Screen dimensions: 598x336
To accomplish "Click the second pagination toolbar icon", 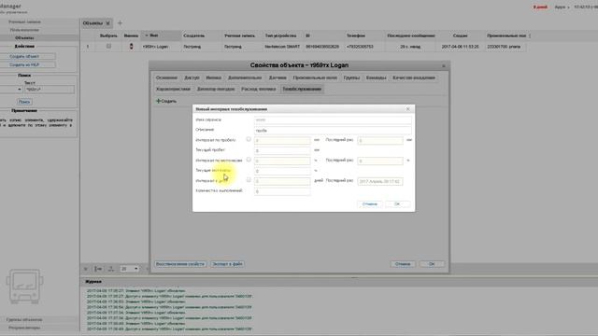I will click(x=98, y=269).
